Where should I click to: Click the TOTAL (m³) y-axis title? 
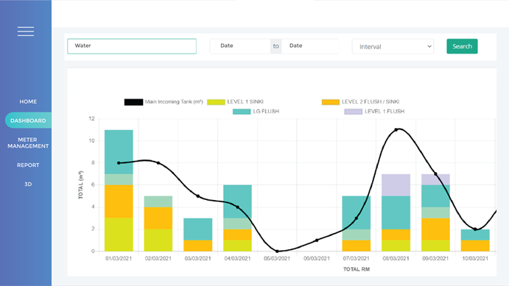tap(81, 185)
